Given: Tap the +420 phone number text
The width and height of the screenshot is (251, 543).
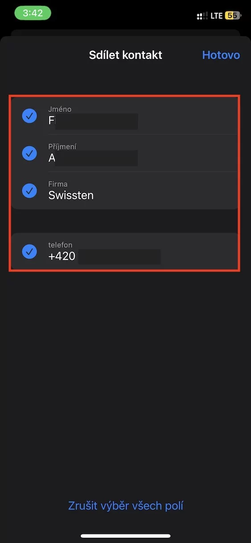Looking at the screenshot, I should point(62,256).
